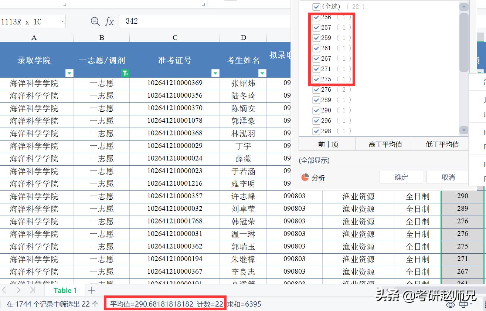Click the grid view icon next to eye icon
Screen dimensions: 486x311
coord(464,304)
